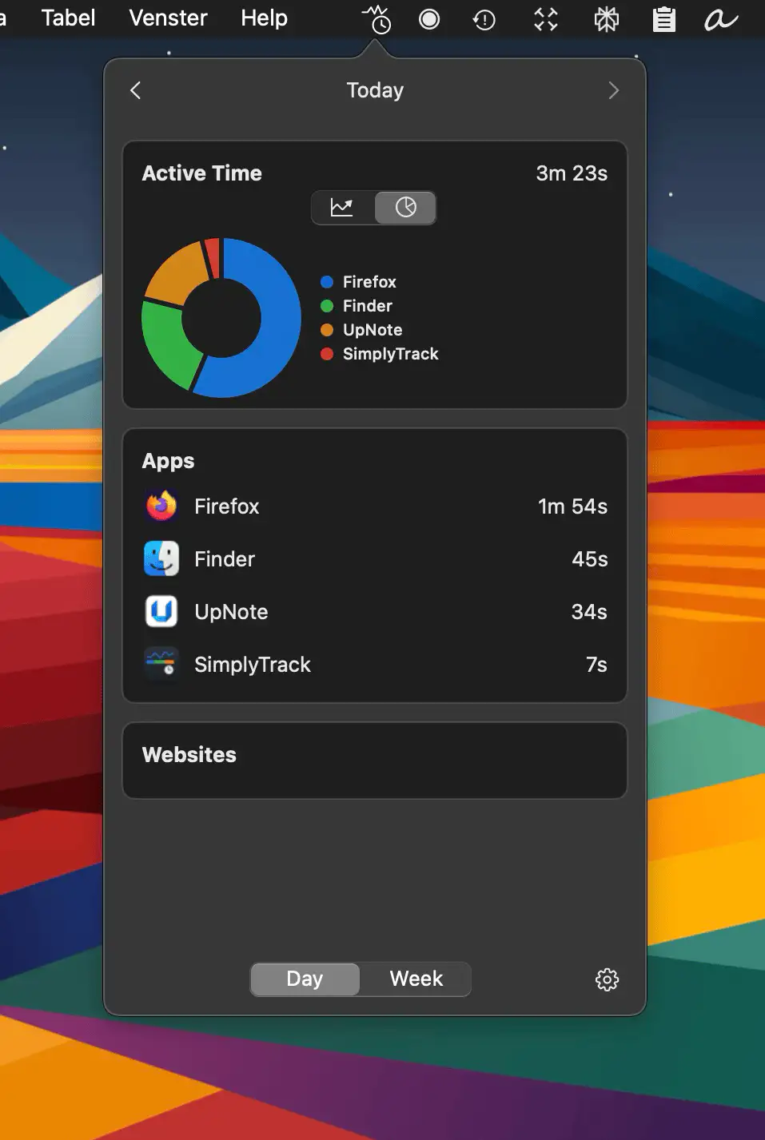Switch Active Time to pie chart view
Screen dimensions: 765x1140
point(406,208)
